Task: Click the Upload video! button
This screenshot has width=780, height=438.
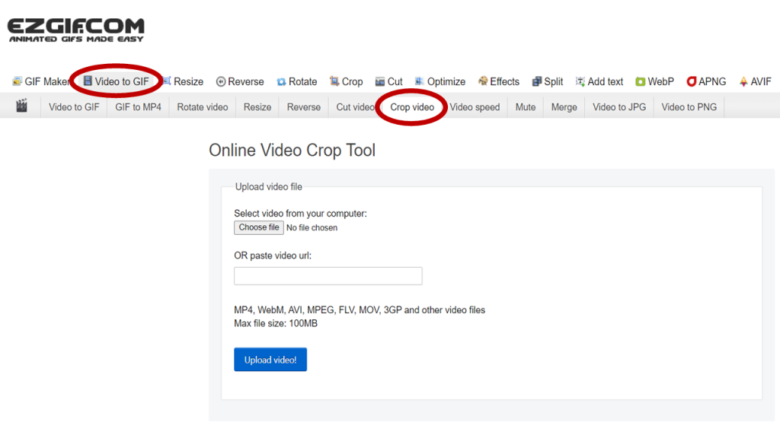Action: [270, 360]
